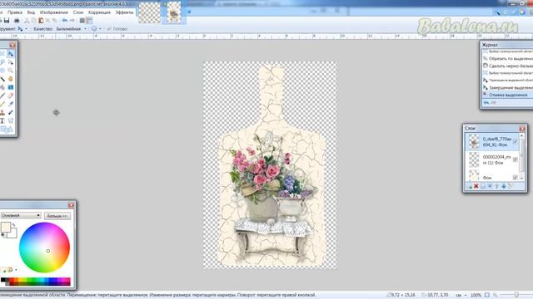Open the Эффекты menu

tap(124, 12)
